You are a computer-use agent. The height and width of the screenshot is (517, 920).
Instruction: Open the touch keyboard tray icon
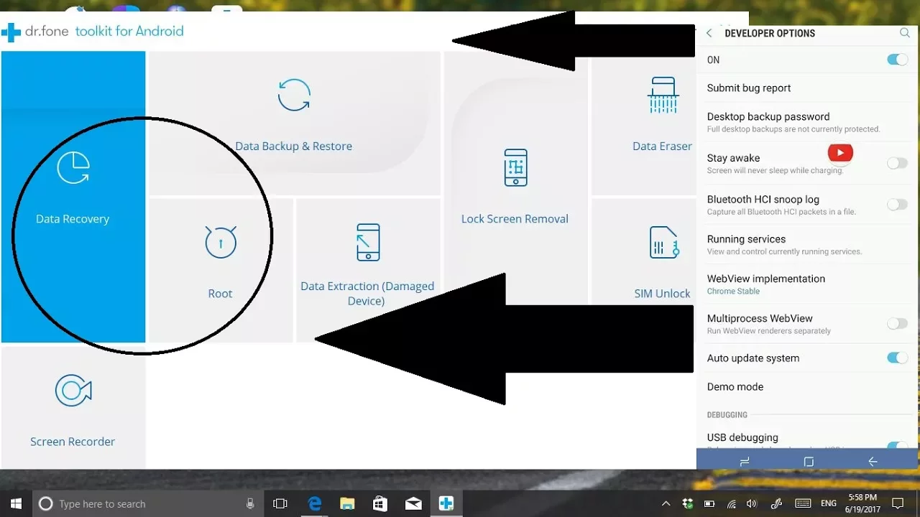click(804, 503)
